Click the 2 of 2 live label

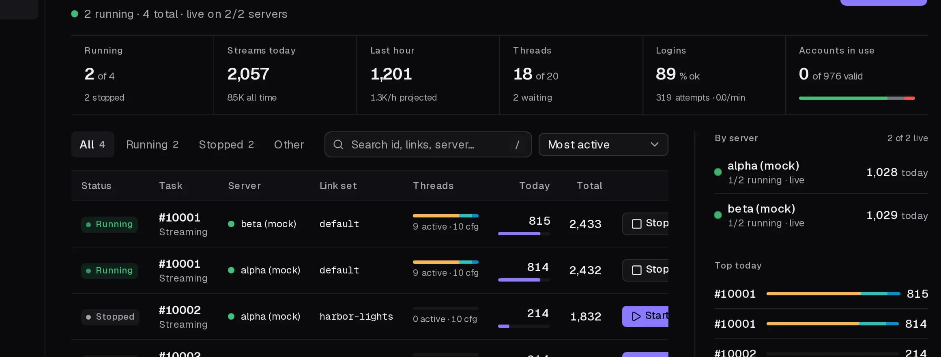[907, 138]
